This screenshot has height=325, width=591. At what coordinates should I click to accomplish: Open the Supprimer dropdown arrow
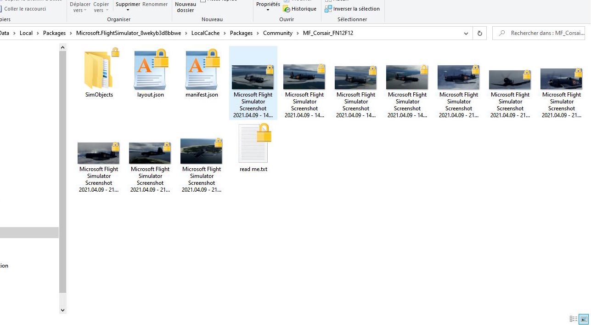(128, 10)
